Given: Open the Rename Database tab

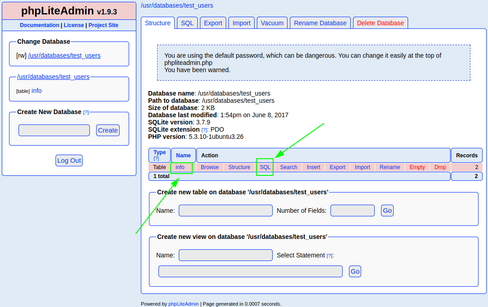Looking at the screenshot, I should coord(320,23).
